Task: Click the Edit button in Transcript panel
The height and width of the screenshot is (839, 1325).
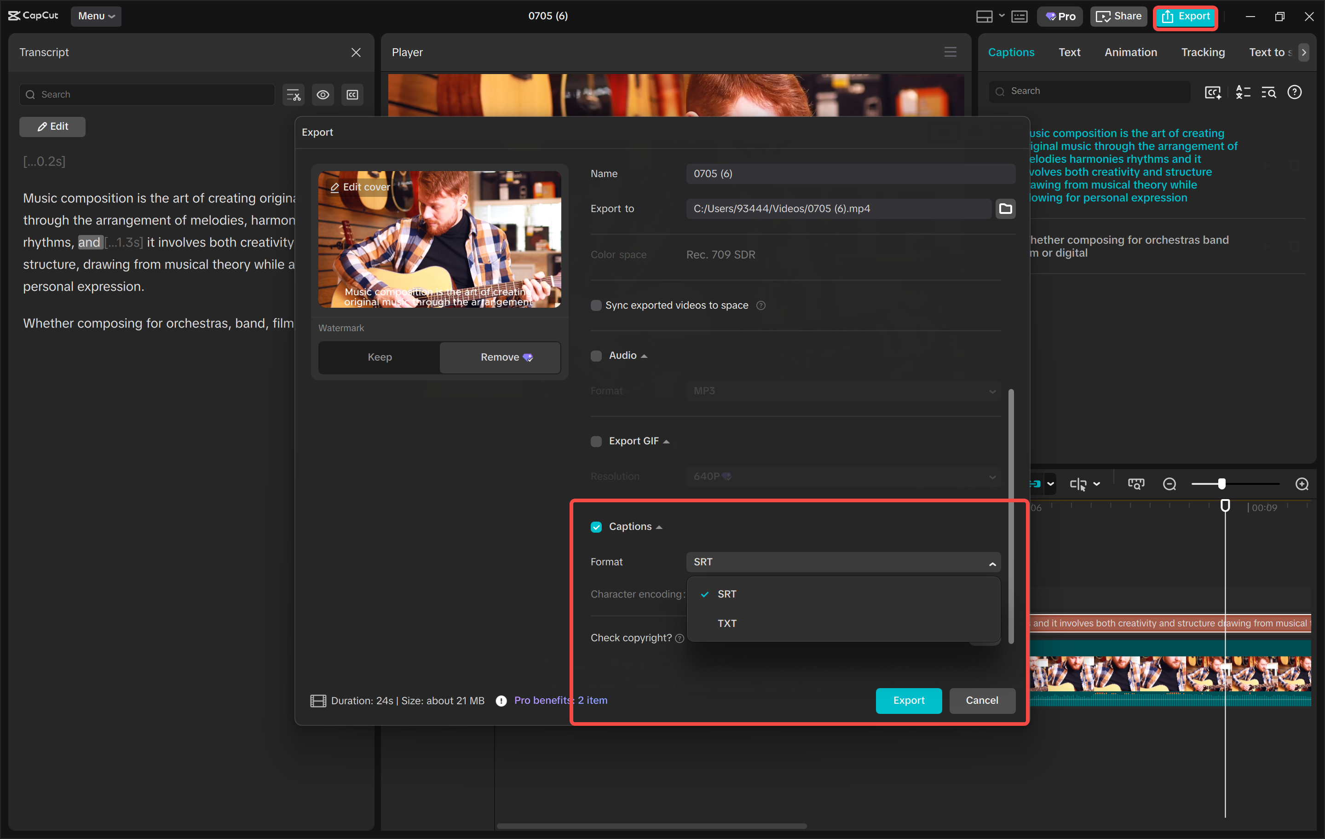Action: pyautogui.click(x=52, y=126)
